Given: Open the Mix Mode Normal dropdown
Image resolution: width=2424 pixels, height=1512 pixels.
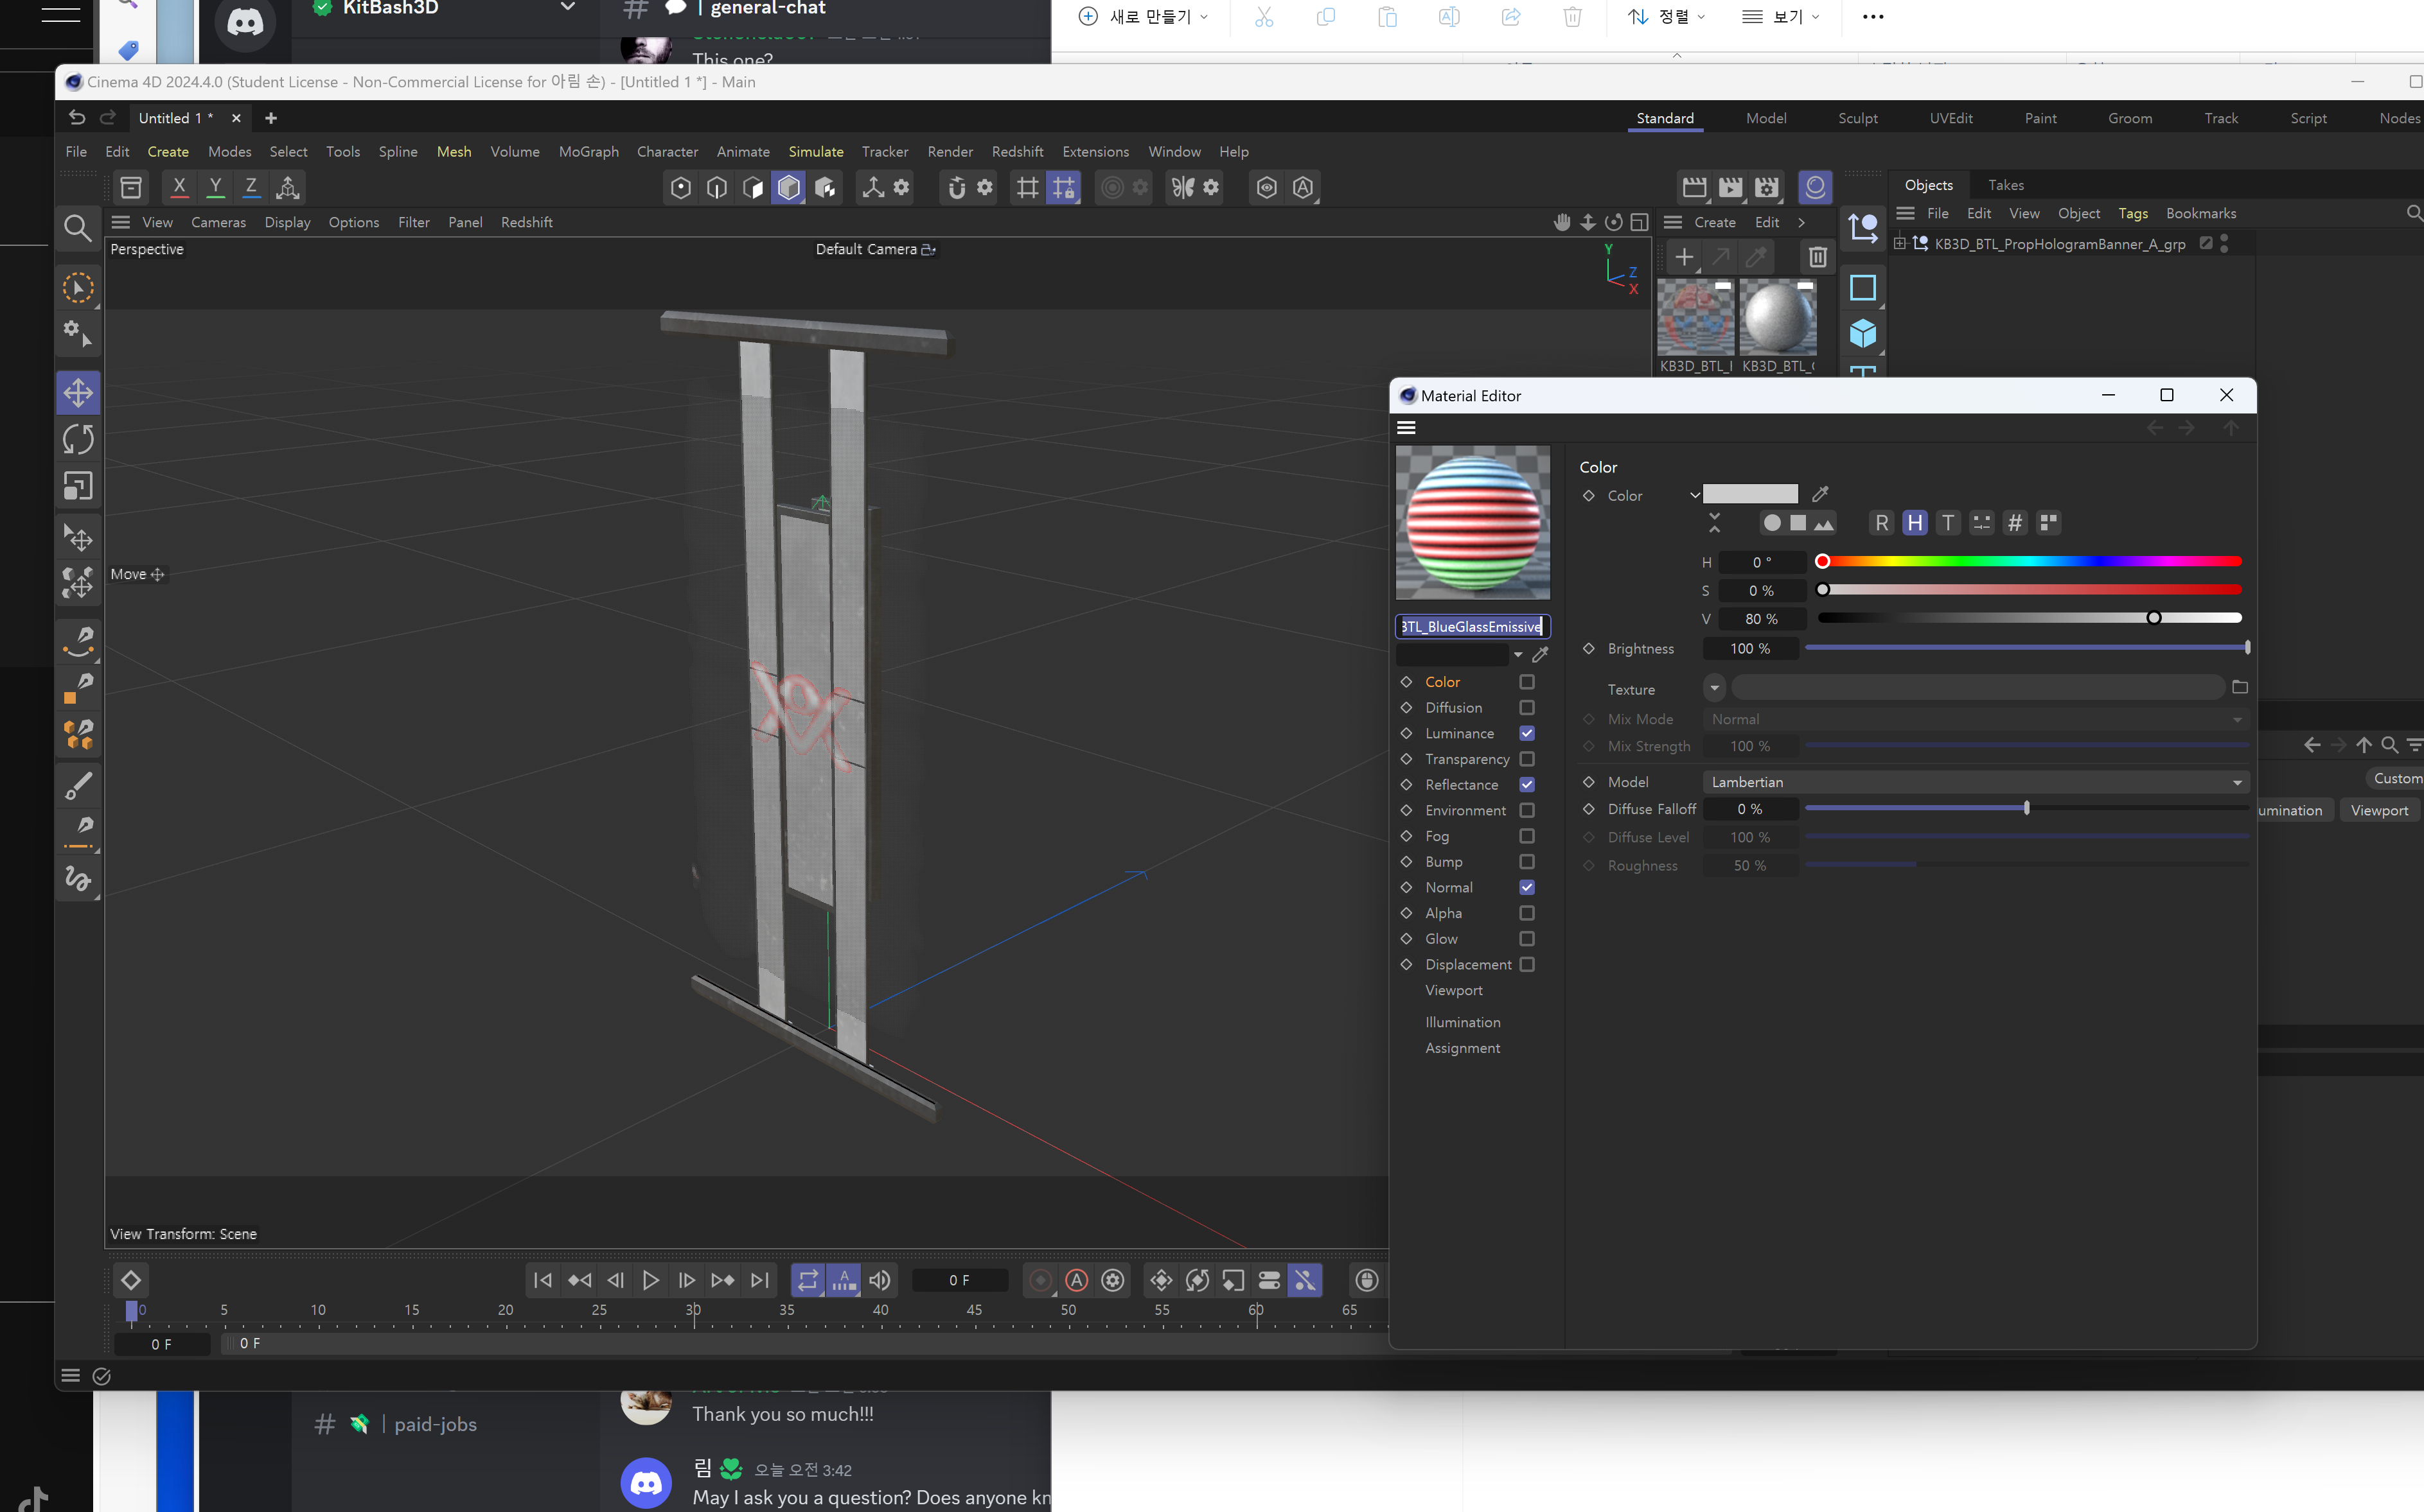Looking at the screenshot, I should [1976, 719].
